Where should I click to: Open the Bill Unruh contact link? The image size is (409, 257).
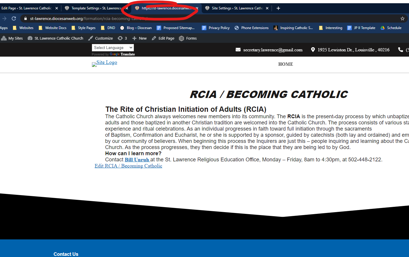[137, 160]
